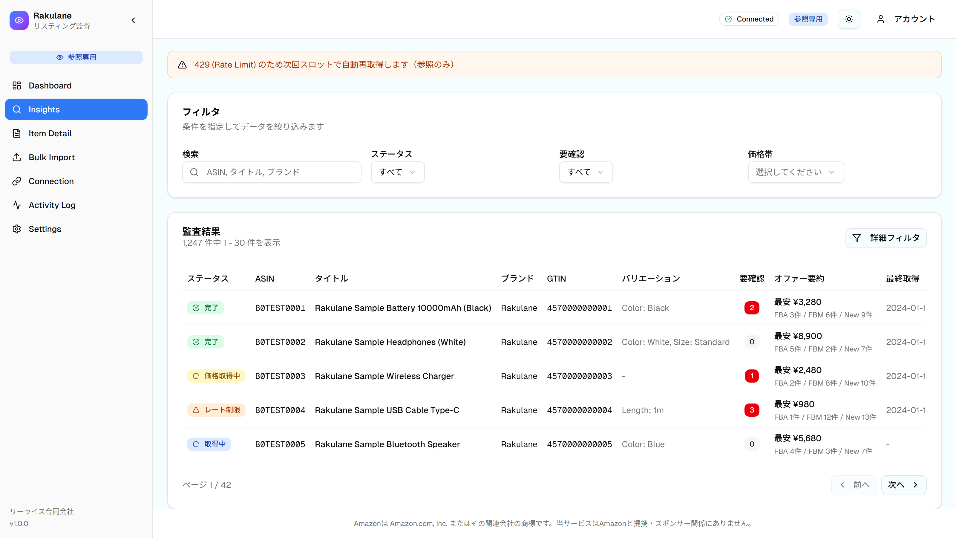
Task: Click the 参照専用 badge in the sidebar
Action: tap(76, 57)
